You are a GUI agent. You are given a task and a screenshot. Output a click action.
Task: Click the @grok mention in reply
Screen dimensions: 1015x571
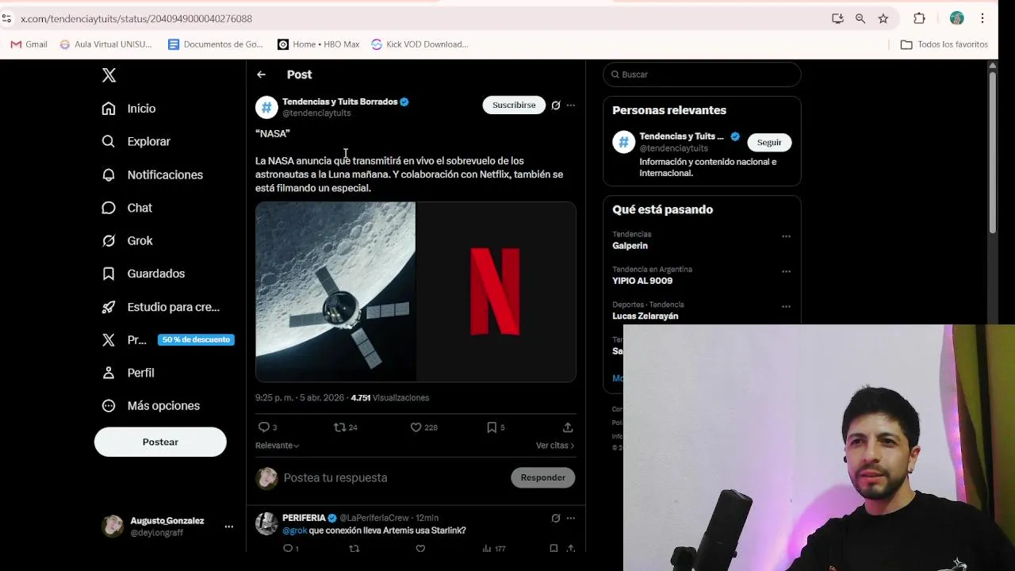tap(295, 531)
